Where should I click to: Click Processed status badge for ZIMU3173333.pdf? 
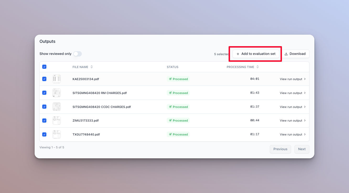tap(178, 121)
